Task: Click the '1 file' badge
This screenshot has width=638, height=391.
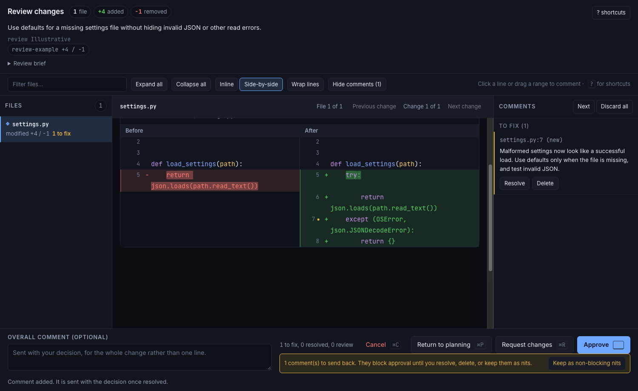Action: click(80, 11)
